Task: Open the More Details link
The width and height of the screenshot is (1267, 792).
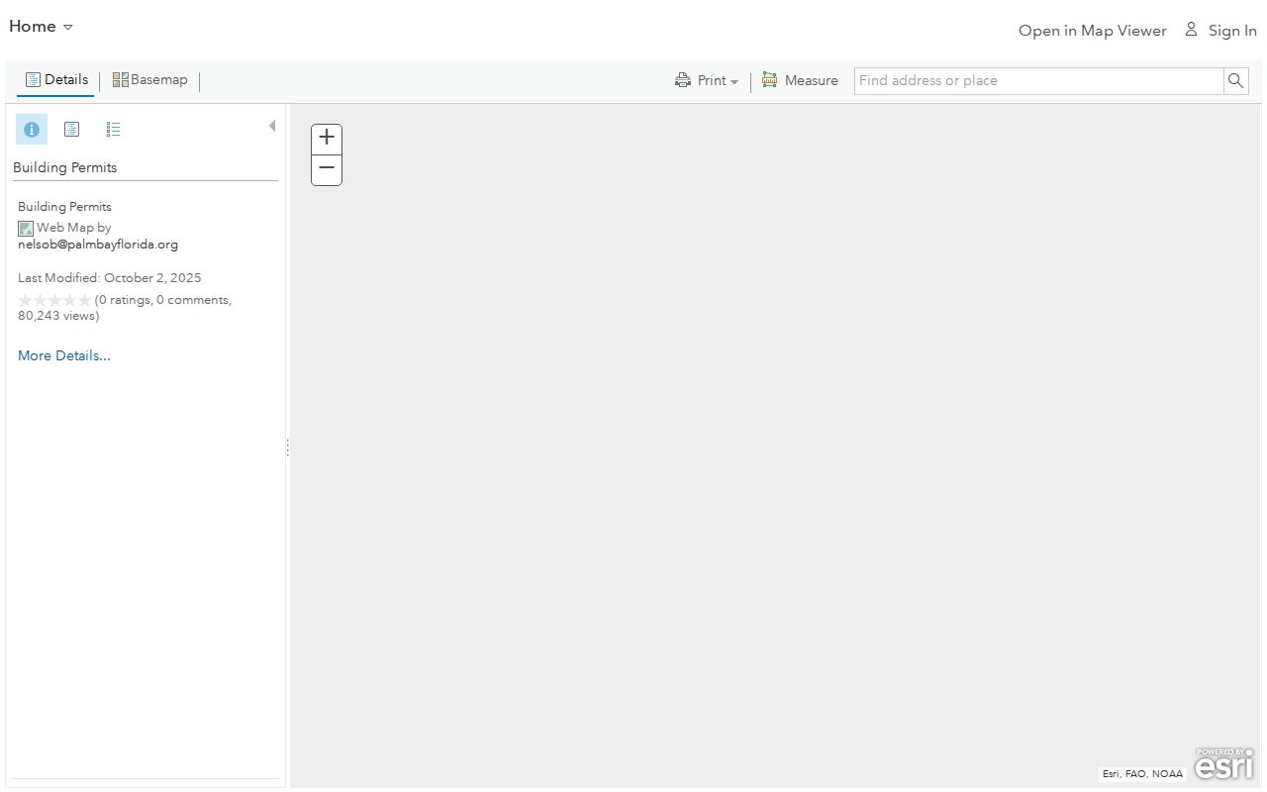Action: coord(64,355)
